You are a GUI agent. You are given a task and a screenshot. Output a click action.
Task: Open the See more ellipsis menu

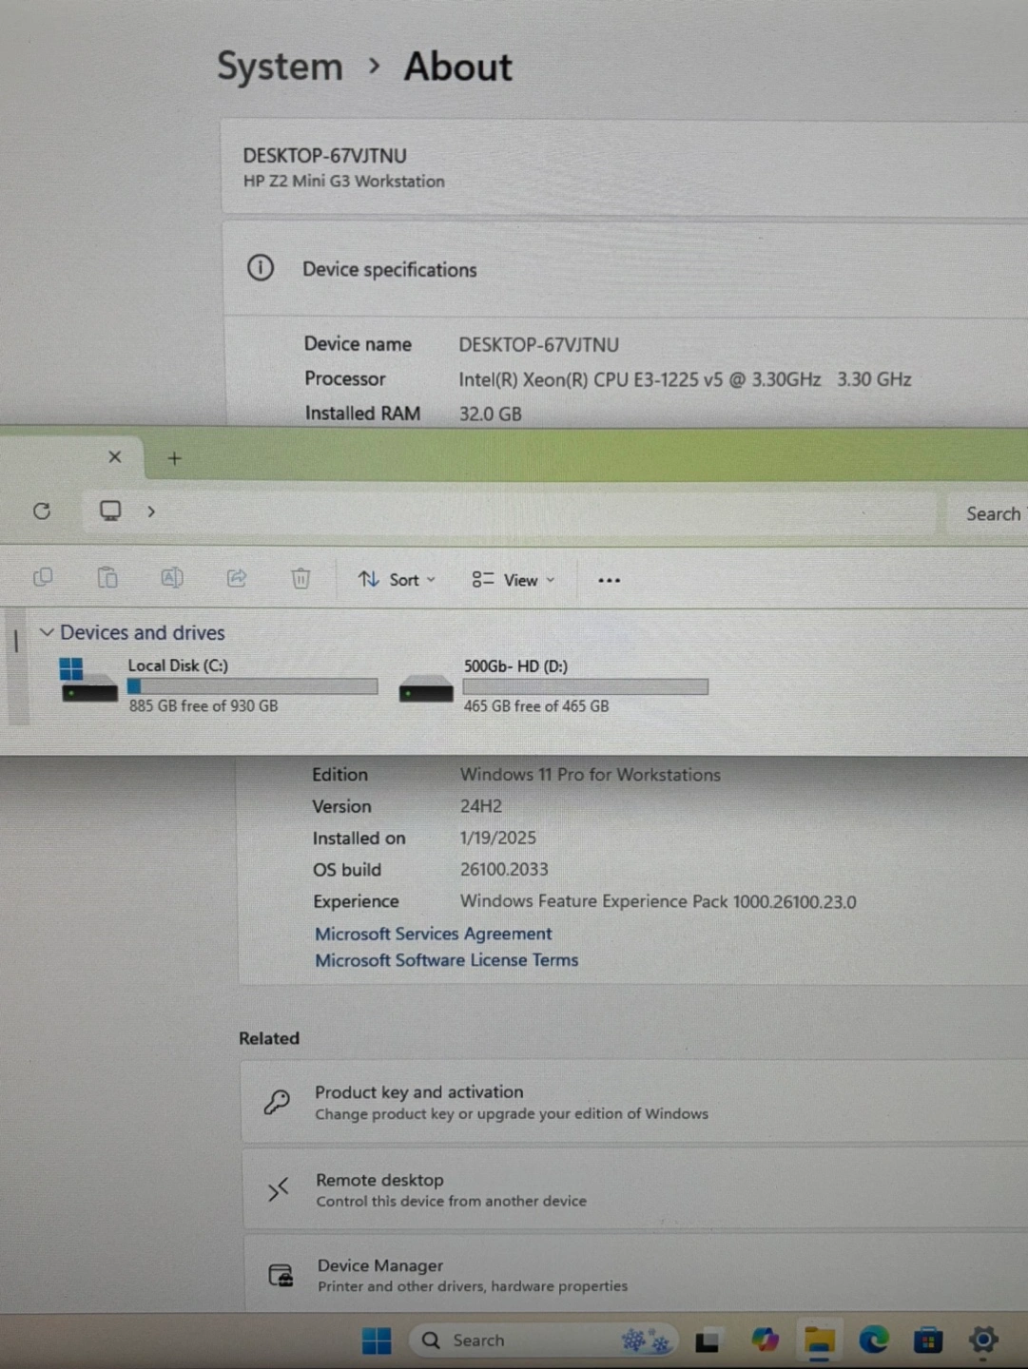point(610,580)
